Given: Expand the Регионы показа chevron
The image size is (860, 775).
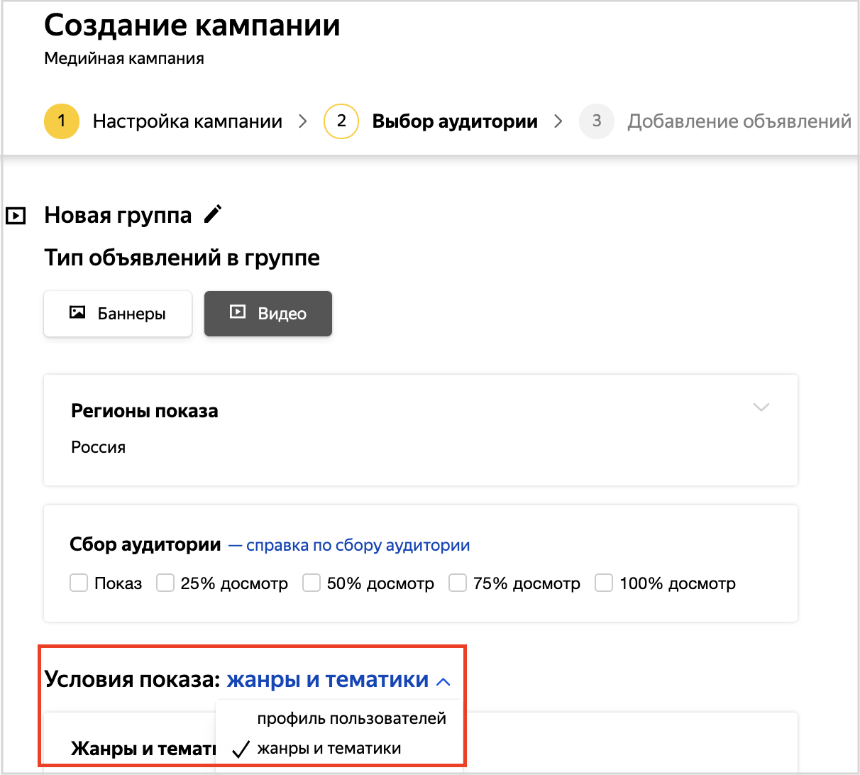Looking at the screenshot, I should [x=761, y=407].
